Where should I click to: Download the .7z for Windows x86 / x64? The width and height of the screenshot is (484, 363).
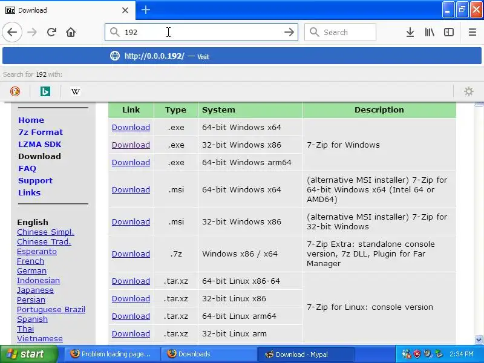131,253
